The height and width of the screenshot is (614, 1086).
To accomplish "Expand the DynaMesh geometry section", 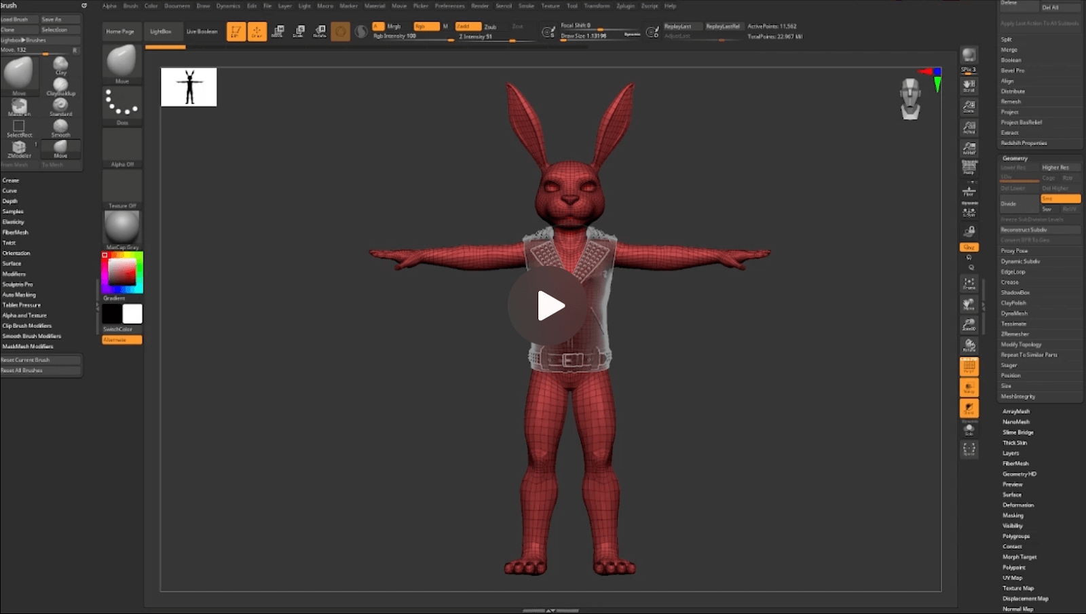I will pos(1014,313).
